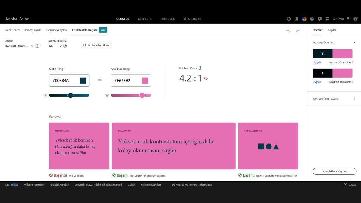Click the Arka Plan Rengi pink swatch
The width and height of the screenshot is (361, 203).
[x=145, y=81]
